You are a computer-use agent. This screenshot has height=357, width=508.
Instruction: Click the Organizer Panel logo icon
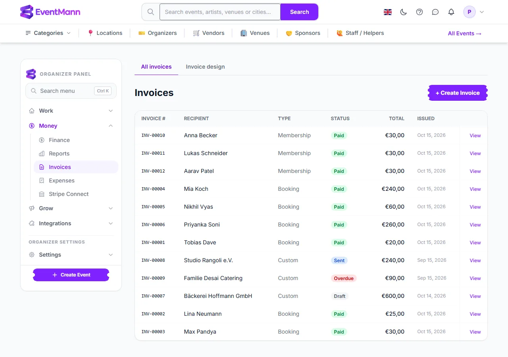31,74
